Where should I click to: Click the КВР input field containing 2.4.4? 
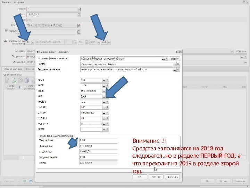point(91,96)
